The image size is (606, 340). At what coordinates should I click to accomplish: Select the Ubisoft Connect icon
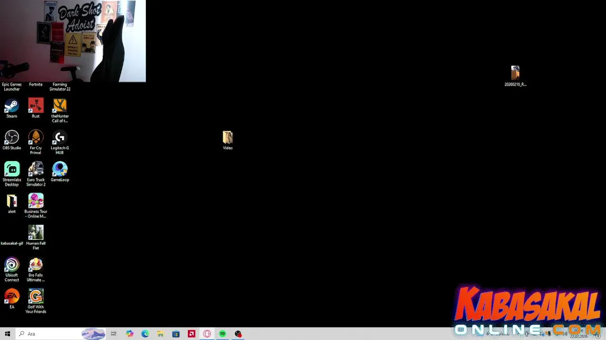[12, 270]
